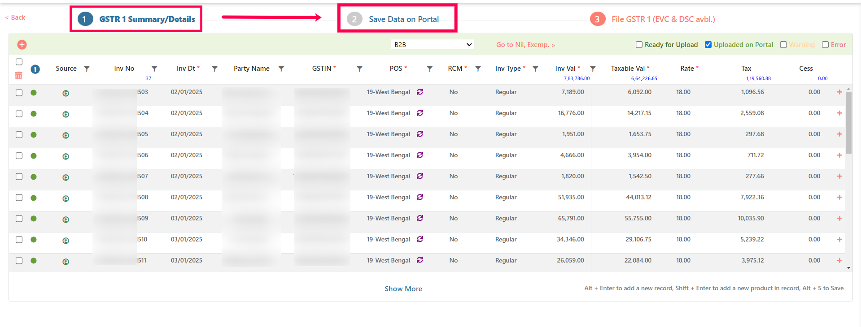Image resolution: width=861 pixels, height=327 pixels.
Task: Click the tax amount 7,922.36 cell
Action: click(752, 197)
